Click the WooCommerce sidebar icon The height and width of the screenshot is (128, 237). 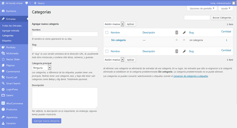pos(3,103)
